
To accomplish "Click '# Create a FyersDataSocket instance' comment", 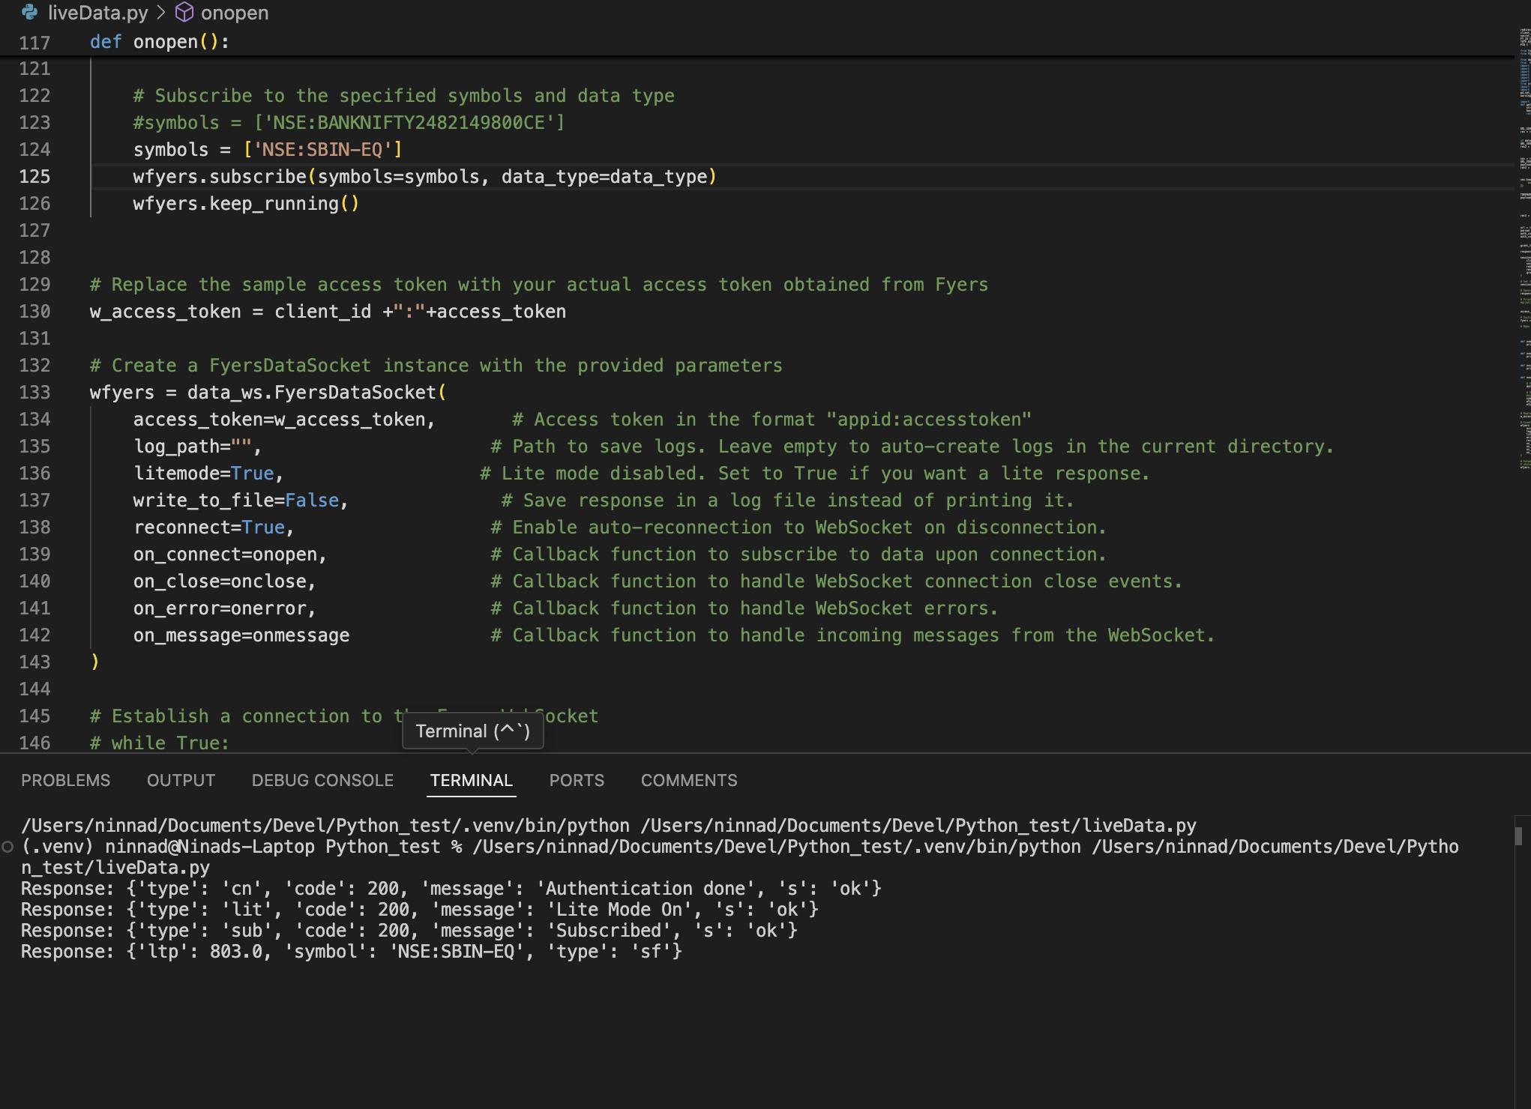I will 436,366.
